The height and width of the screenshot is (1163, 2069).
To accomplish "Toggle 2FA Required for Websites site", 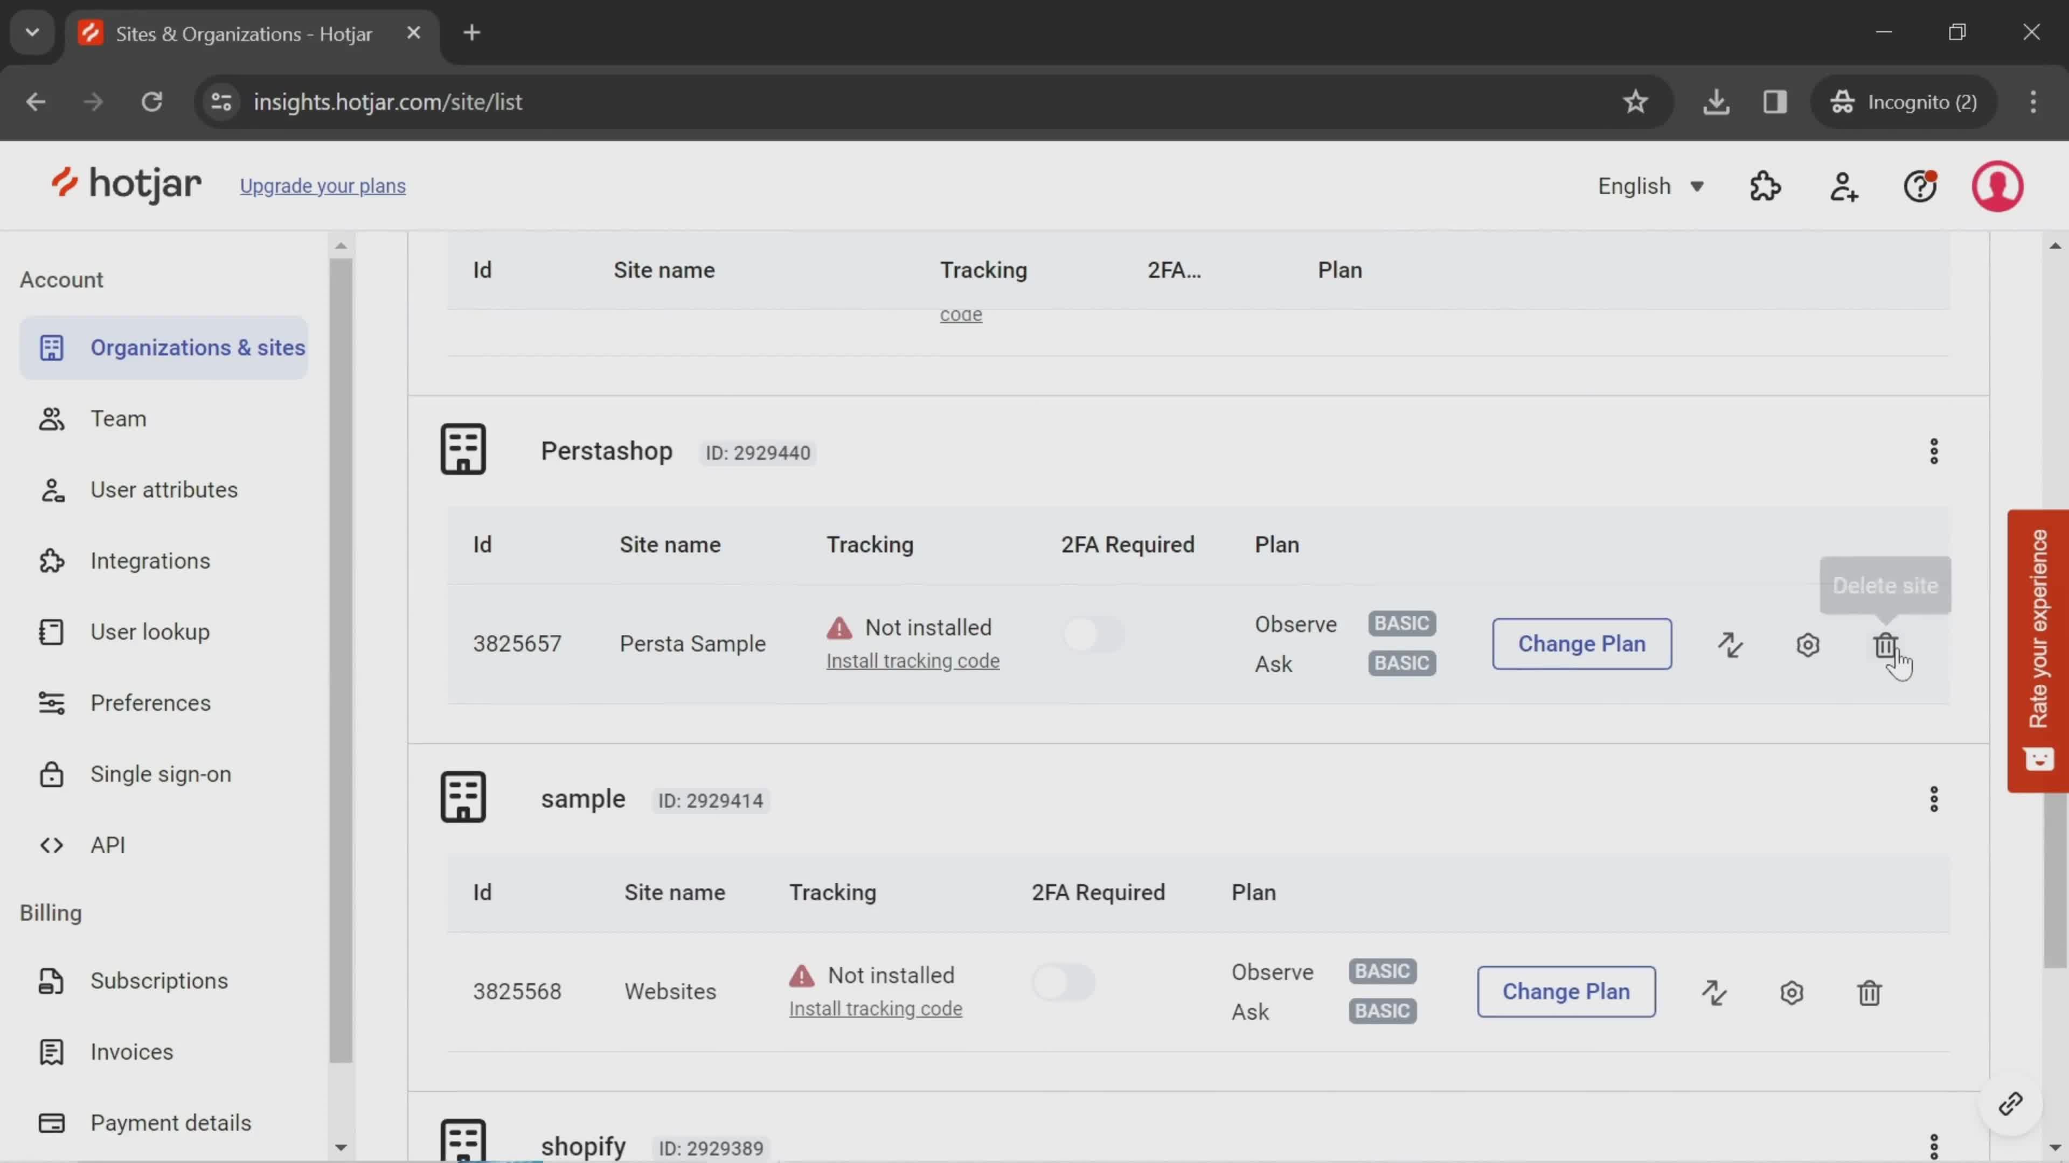I will [1064, 983].
